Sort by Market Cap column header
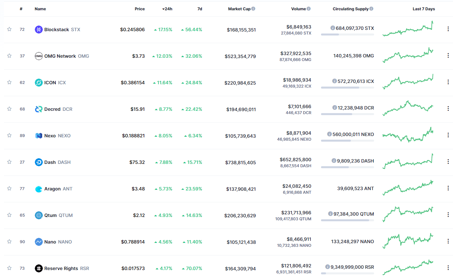 pyautogui.click(x=239, y=9)
